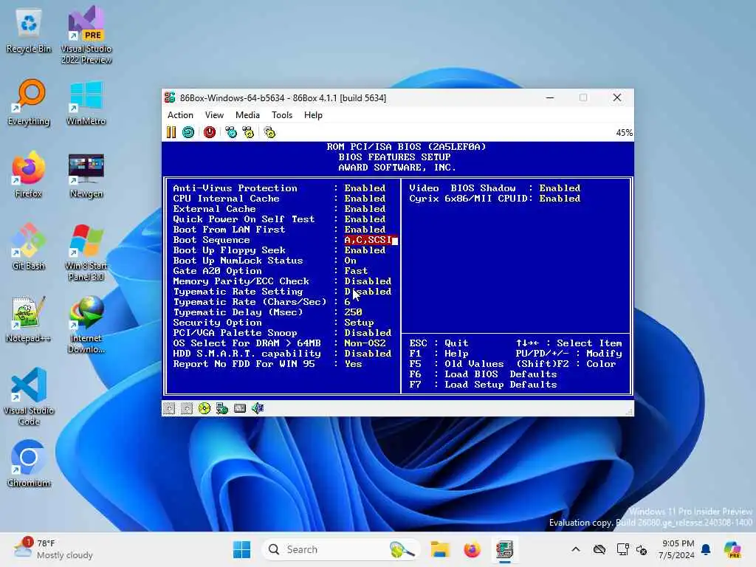Click the teal hard reset icon
Screen dimensions: 756x567
pos(188,132)
